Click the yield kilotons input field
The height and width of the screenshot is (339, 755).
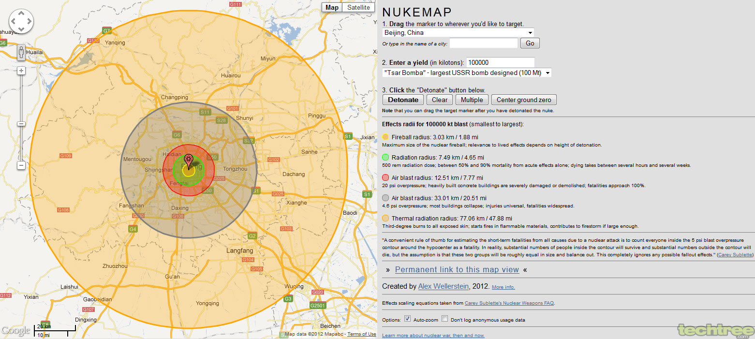pos(500,62)
